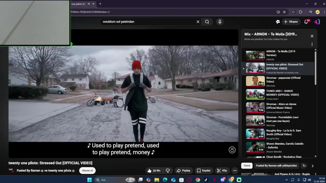Open twenty one pilots channel link
326x183 pixels.
click(60, 171)
